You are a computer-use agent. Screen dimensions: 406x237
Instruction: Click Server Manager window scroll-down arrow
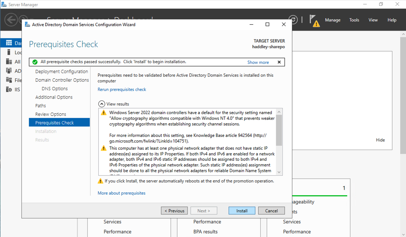[403, 234]
